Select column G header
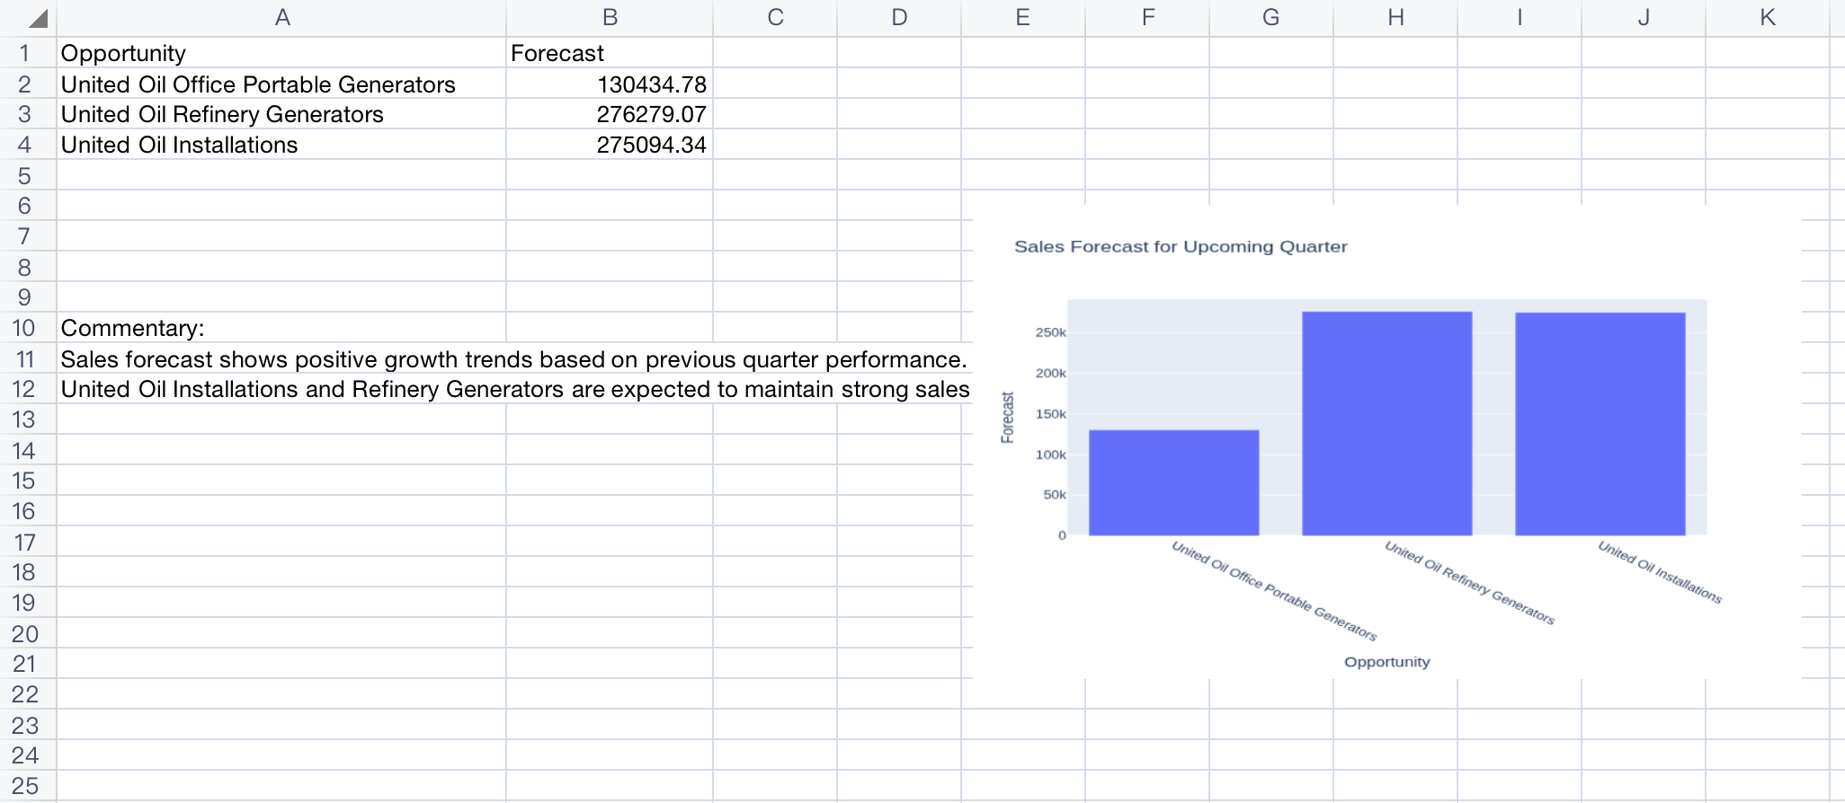The image size is (1845, 803). (1271, 18)
